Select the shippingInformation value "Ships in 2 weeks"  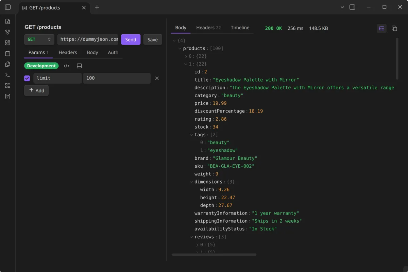[x=277, y=221]
